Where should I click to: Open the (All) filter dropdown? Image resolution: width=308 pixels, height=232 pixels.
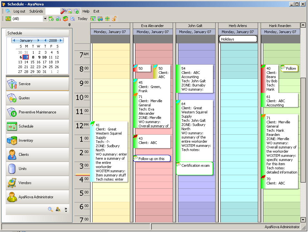tap(45, 19)
